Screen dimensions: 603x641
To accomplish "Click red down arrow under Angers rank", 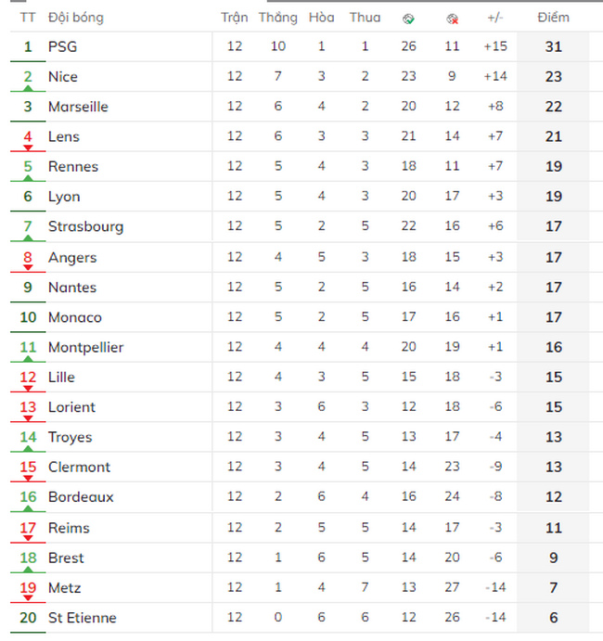I will coord(28,267).
